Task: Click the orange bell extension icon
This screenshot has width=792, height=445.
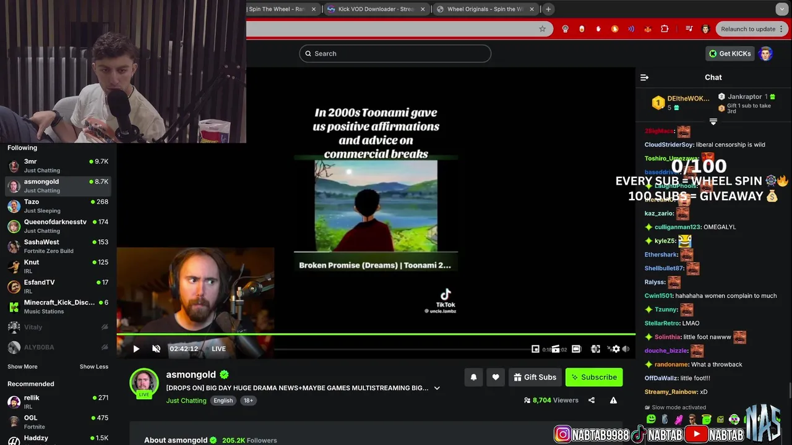Action: pos(614,29)
